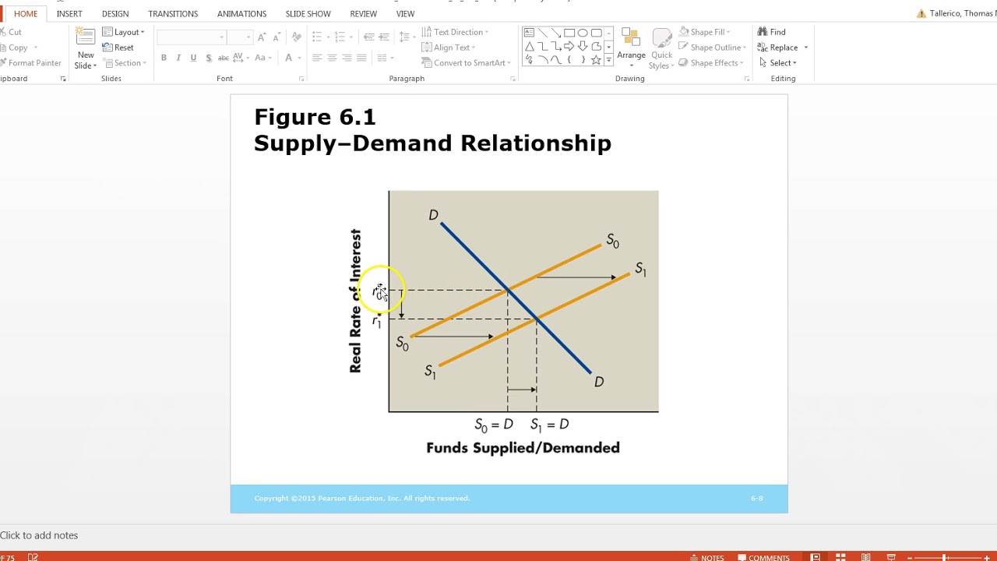Open the Shape Effects dropdown
This screenshot has height=561, width=997.
pos(711,63)
